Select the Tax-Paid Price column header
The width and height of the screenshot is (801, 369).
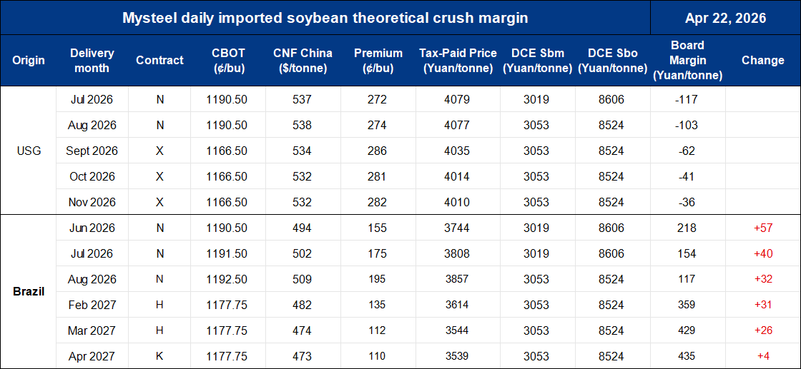tap(458, 61)
